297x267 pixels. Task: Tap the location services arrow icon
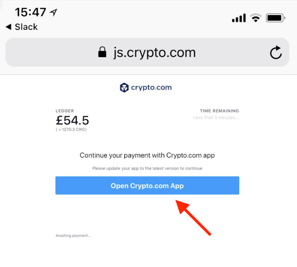[53, 13]
